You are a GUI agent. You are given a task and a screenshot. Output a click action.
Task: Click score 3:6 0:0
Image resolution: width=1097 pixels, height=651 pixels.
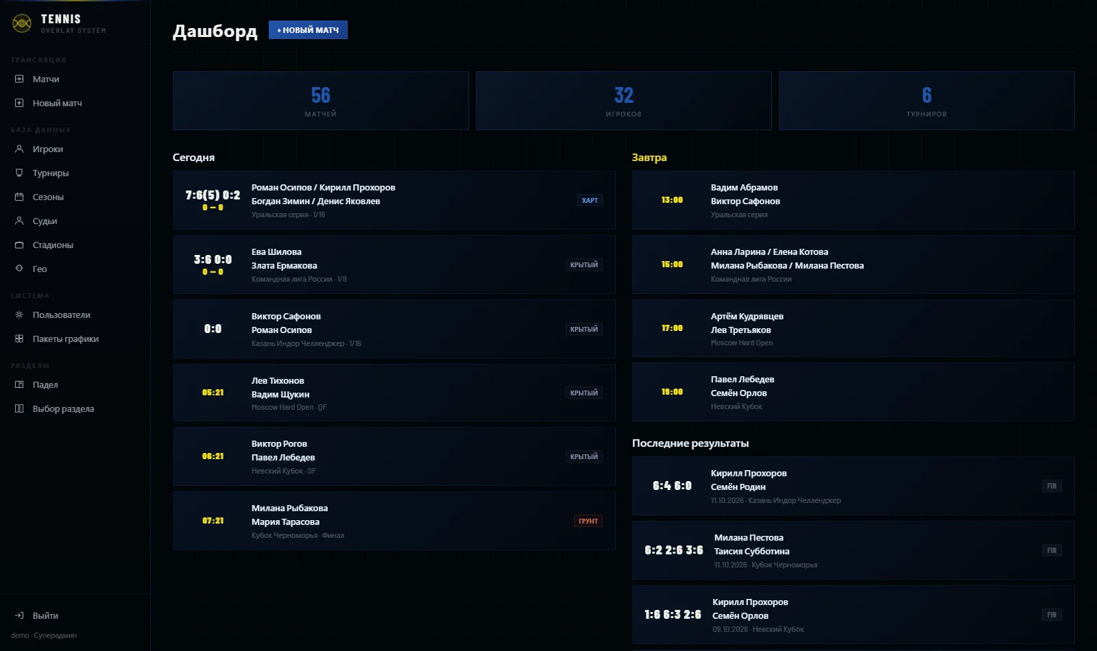tap(213, 260)
